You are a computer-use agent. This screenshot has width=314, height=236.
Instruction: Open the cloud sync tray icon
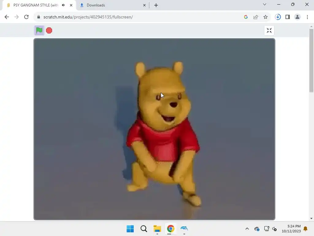click(257, 229)
